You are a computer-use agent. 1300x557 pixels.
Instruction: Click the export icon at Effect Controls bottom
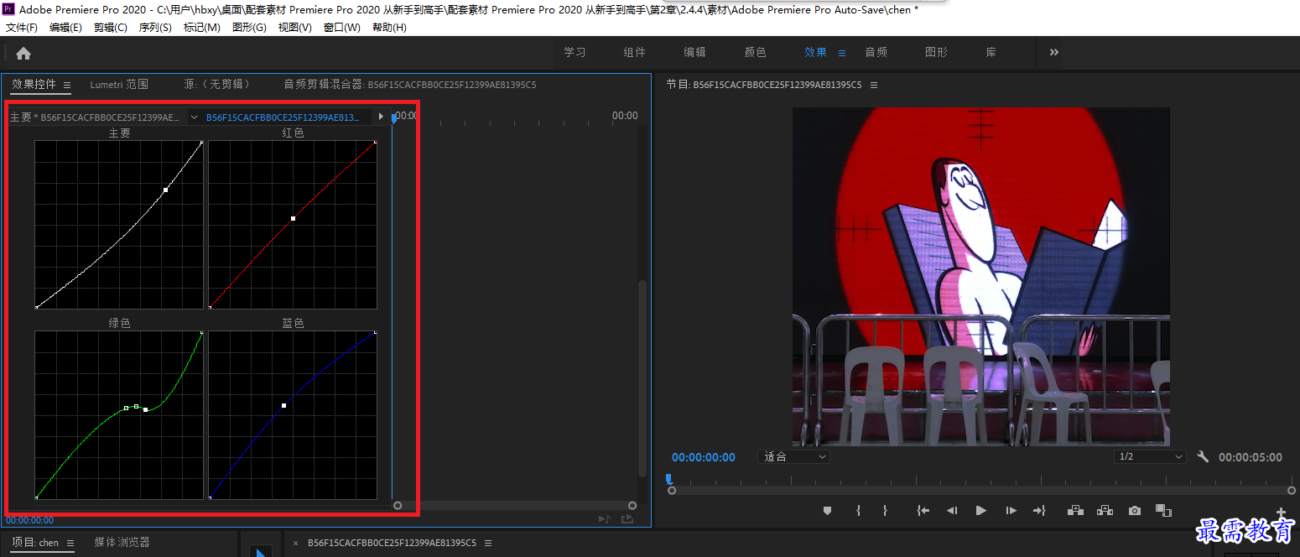tap(627, 519)
